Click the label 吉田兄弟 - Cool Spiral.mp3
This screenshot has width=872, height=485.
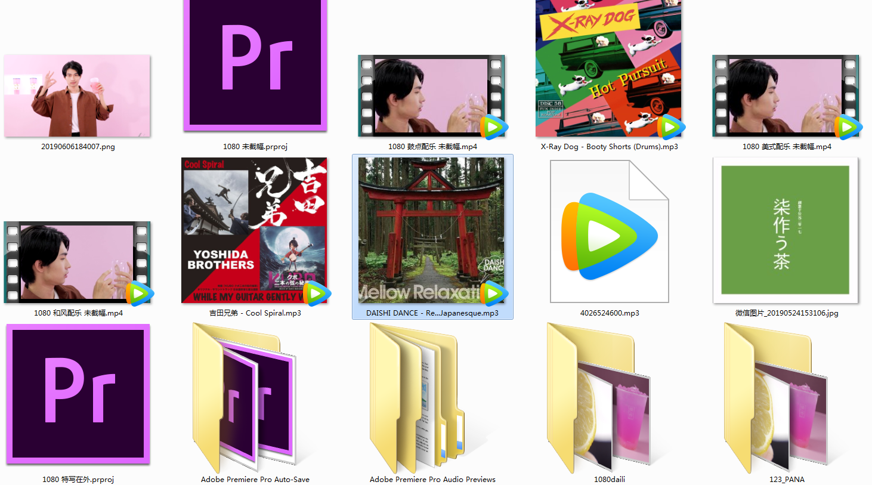255,313
